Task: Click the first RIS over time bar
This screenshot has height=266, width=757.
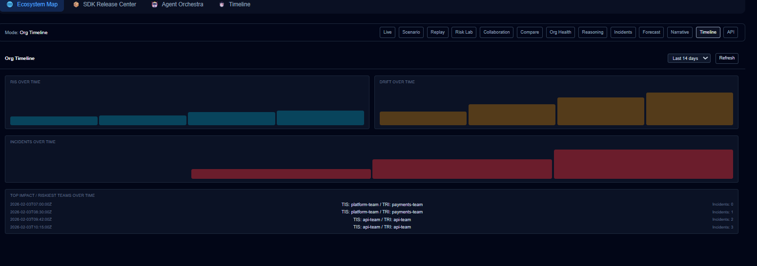Action: point(54,121)
